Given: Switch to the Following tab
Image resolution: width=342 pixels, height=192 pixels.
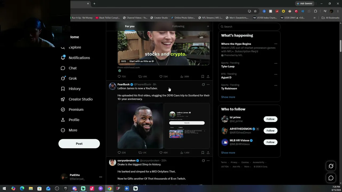Looking at the screenshot, I should tap(178, 26).
